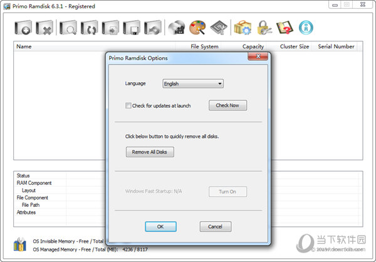This screenshot has width=376, height=262.
Task: Click the OS Managed Memory value 4236 / 8117
Action: point(135,249)
